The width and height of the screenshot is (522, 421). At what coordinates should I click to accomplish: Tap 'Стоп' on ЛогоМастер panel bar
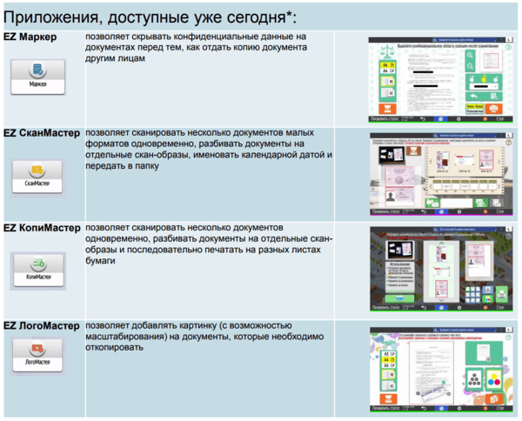click(500, 408)
